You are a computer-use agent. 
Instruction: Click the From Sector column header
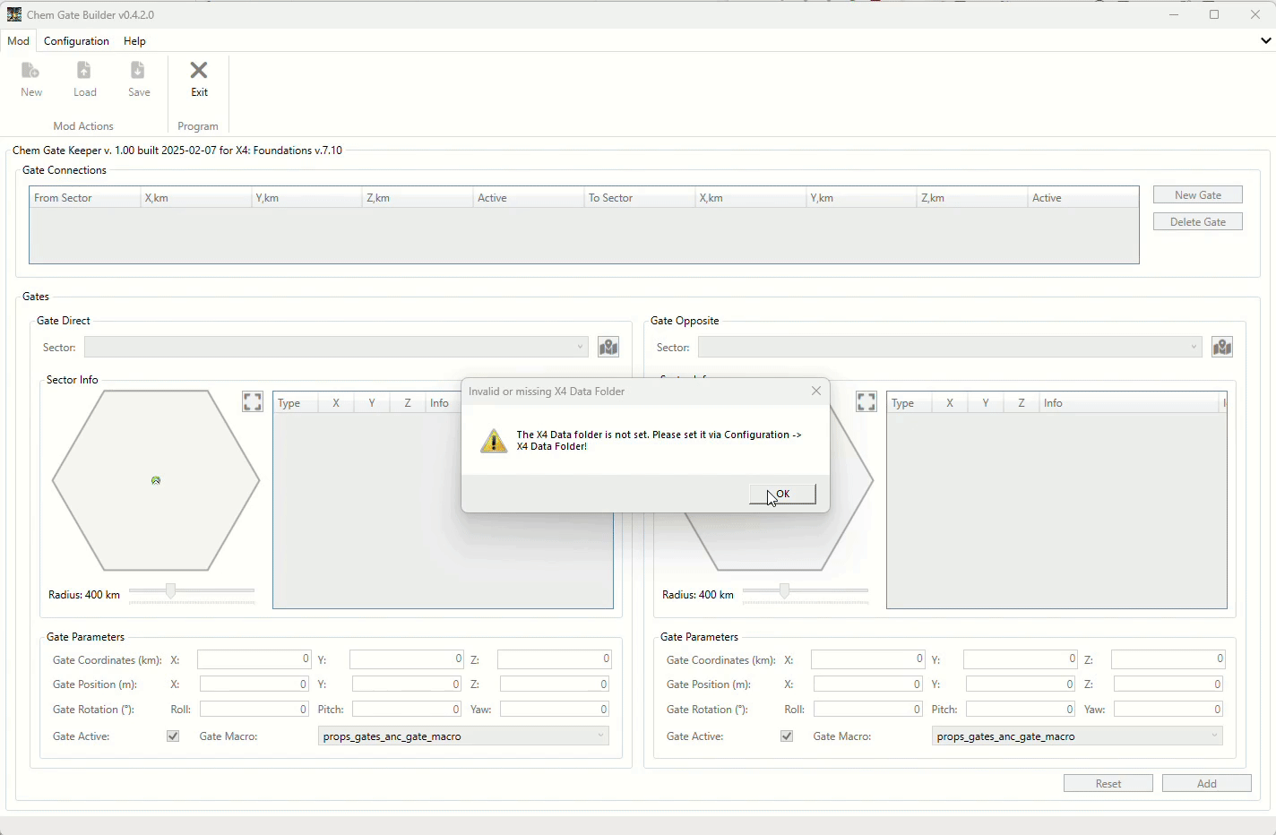pos(85,198)
